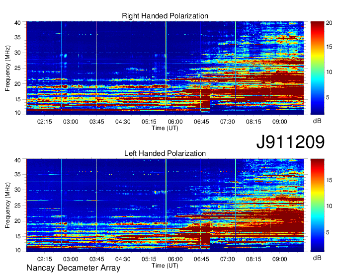Click the Right Handed spectrogram image
This screenshot has width=338, height=274.
pos(165,68)
